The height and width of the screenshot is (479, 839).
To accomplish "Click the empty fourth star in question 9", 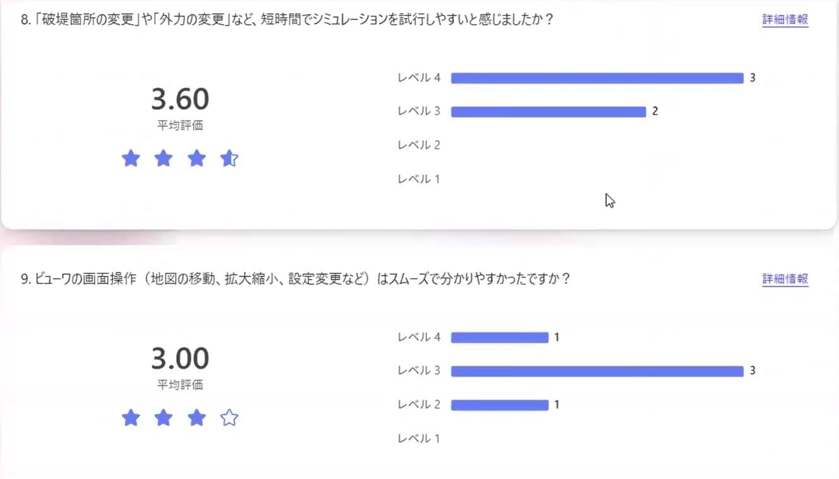I will click(x=229, y=418).
